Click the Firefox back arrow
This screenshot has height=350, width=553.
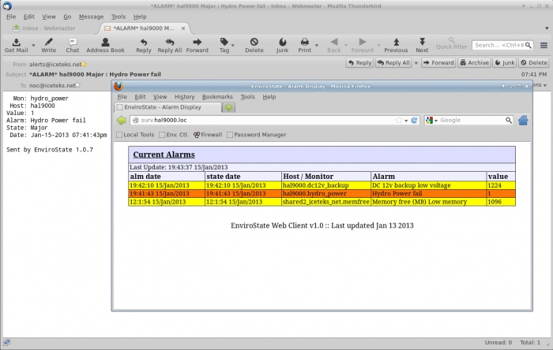(x=122, y=121)
